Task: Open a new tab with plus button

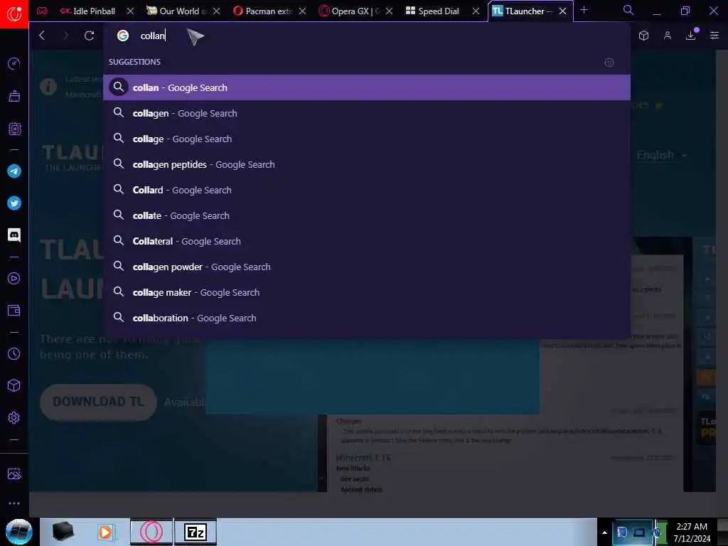Action: [x=584, y=10]
